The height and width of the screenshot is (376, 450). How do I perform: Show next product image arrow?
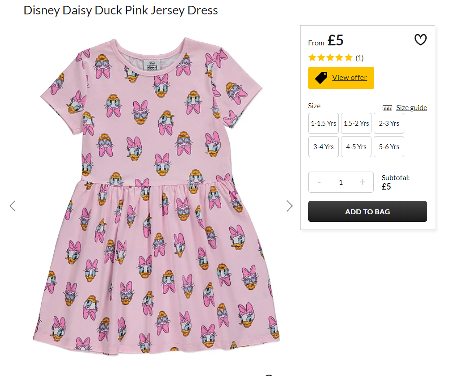pos(289,206)
